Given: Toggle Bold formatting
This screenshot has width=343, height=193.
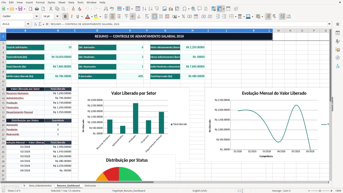Looking at the screenshot, I should click(x=65, y=17).
